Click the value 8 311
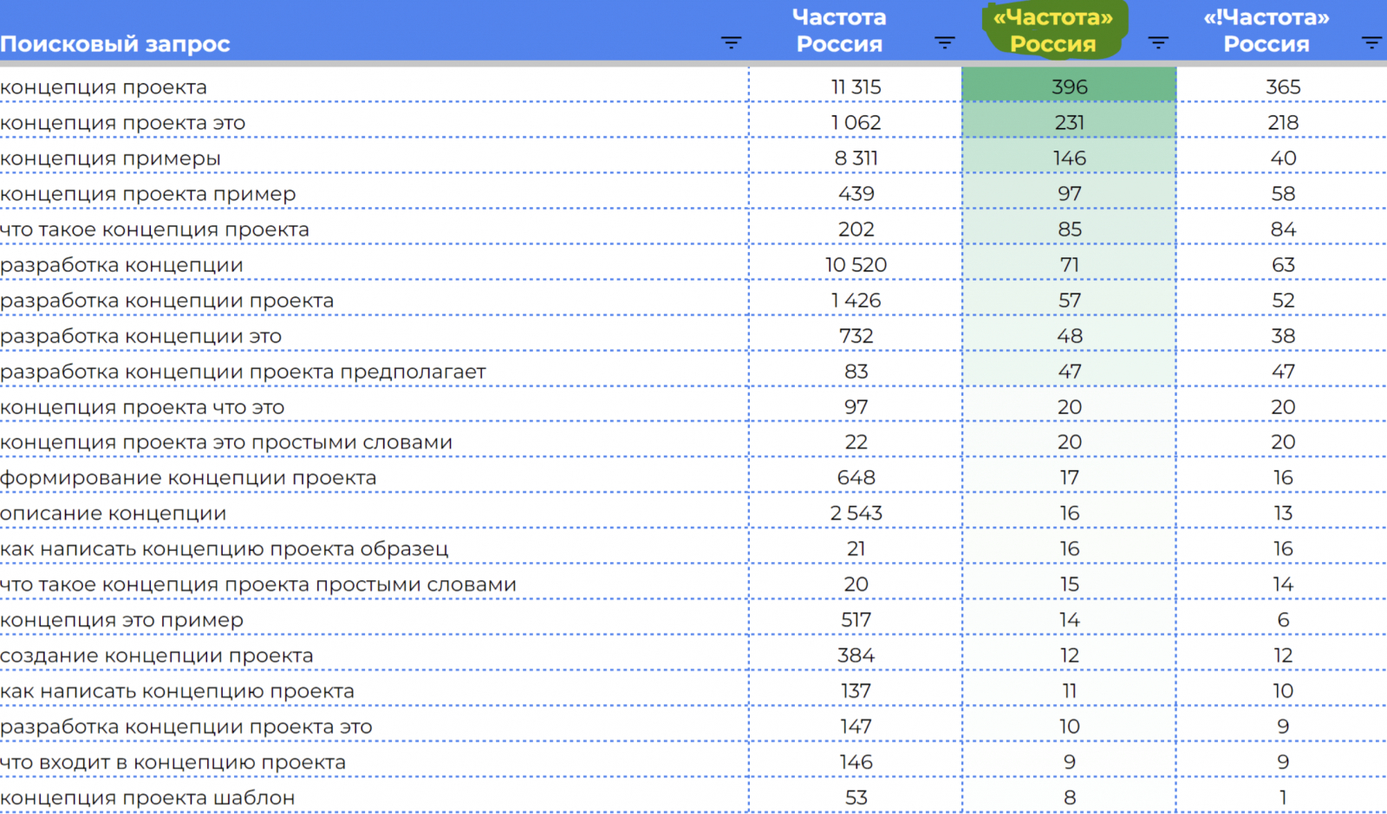 [x=856, y=158]
